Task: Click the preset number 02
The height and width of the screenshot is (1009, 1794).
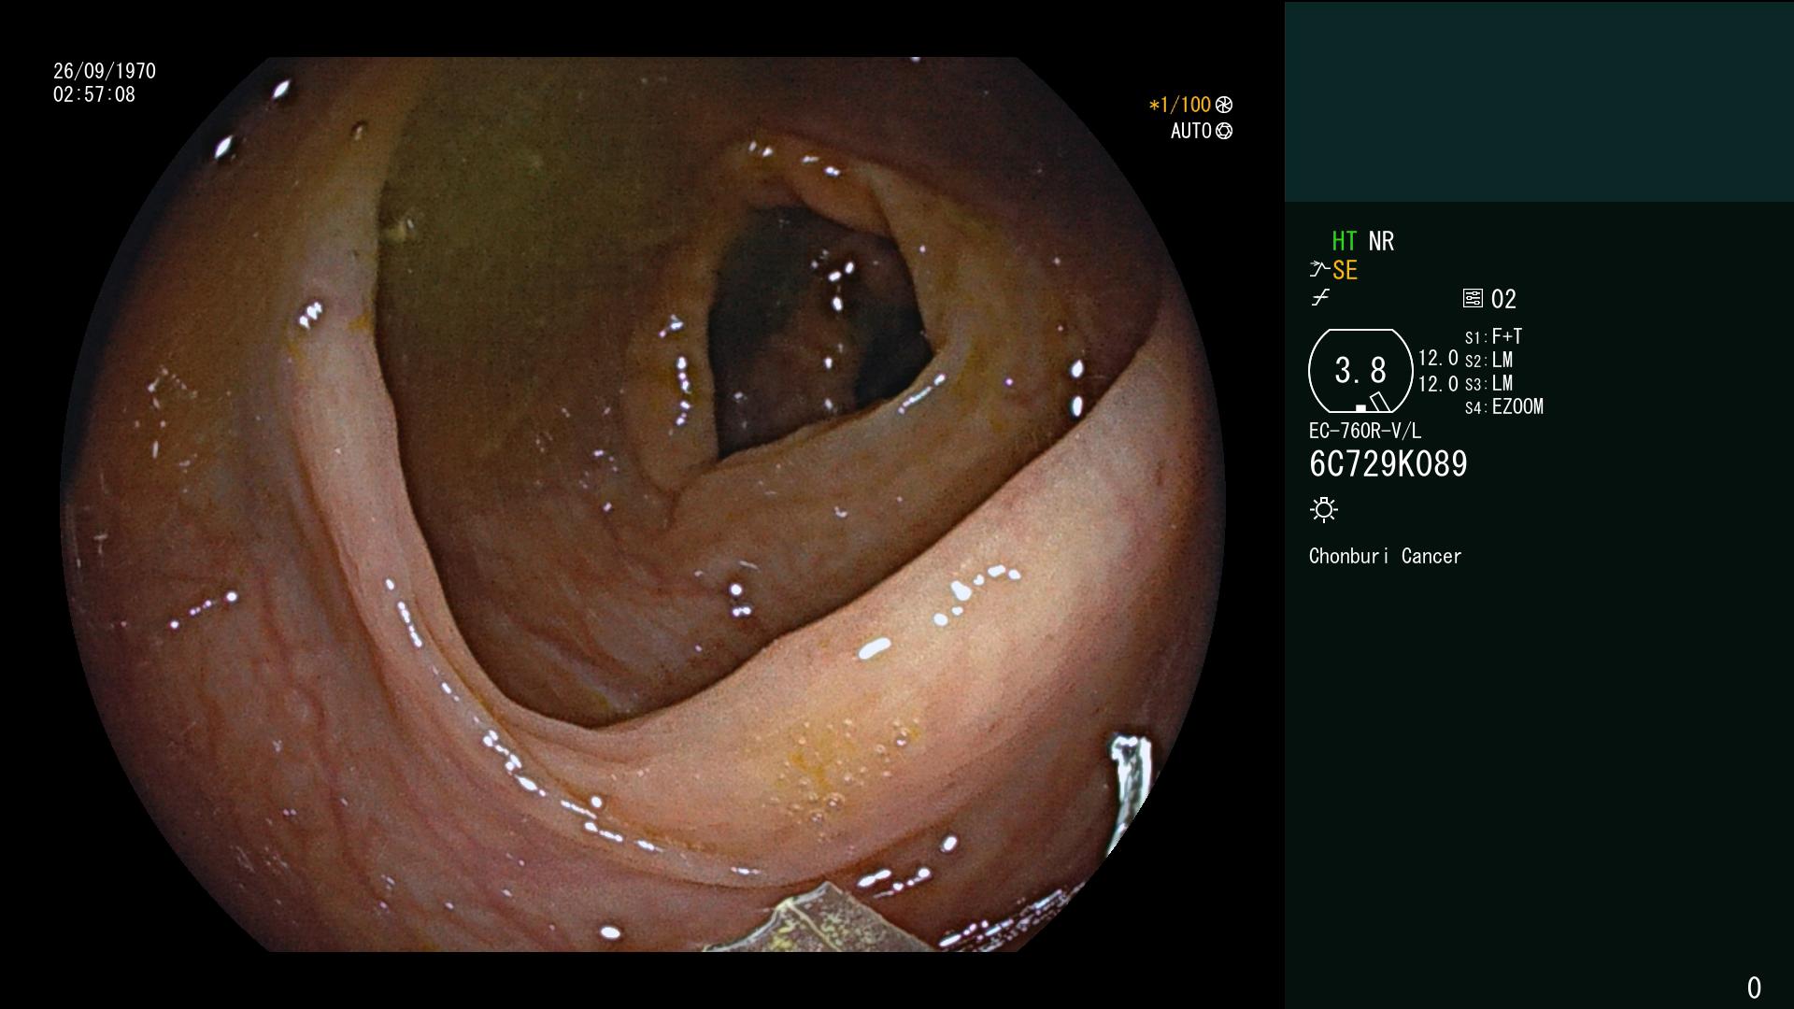Action: coord(1503,299)
